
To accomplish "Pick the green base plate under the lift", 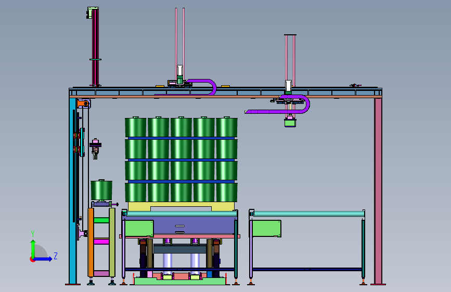I will 181,282.
